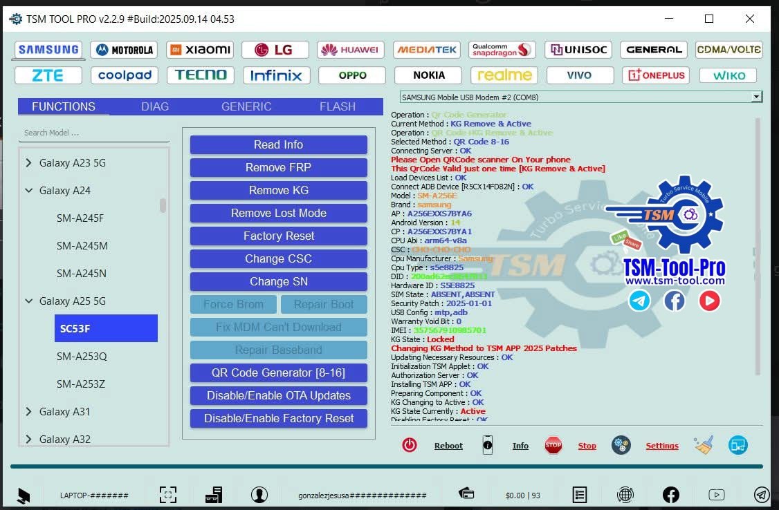Expand the Galaxy A32 node
Image resolution: width=779 pixels, height=510 pixels.
click(x=29, y=440)
